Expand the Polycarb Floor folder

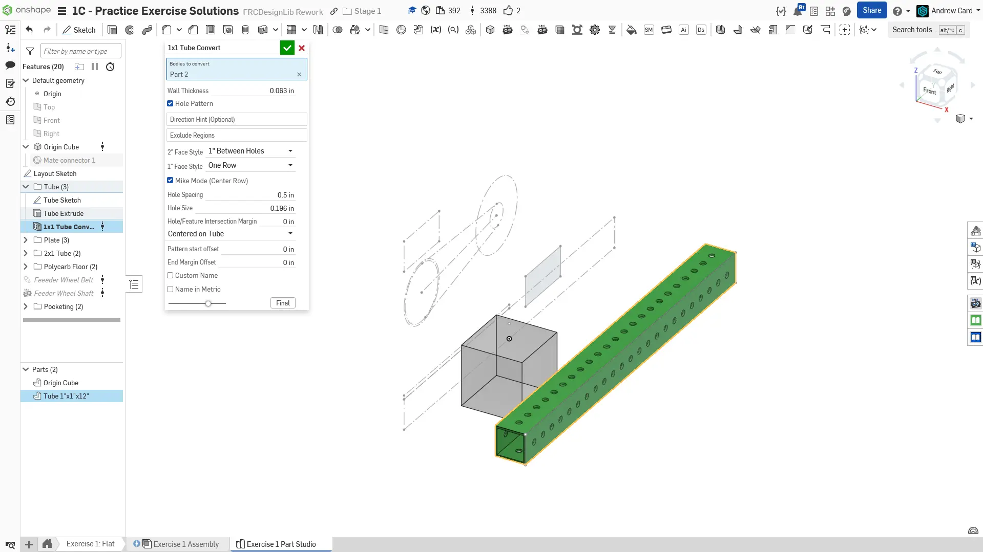[26, 267]
